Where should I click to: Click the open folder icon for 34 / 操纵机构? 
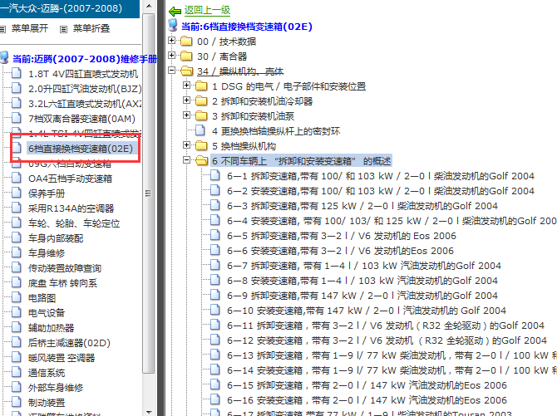186,71
